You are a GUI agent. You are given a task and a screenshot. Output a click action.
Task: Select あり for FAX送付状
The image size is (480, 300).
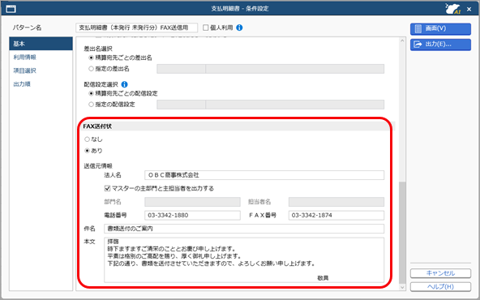point(88,151)
